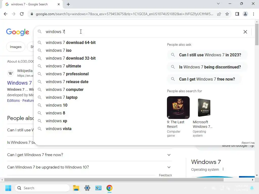
Task: Click the Wikipedia W favicon
Action: point(11,73)
